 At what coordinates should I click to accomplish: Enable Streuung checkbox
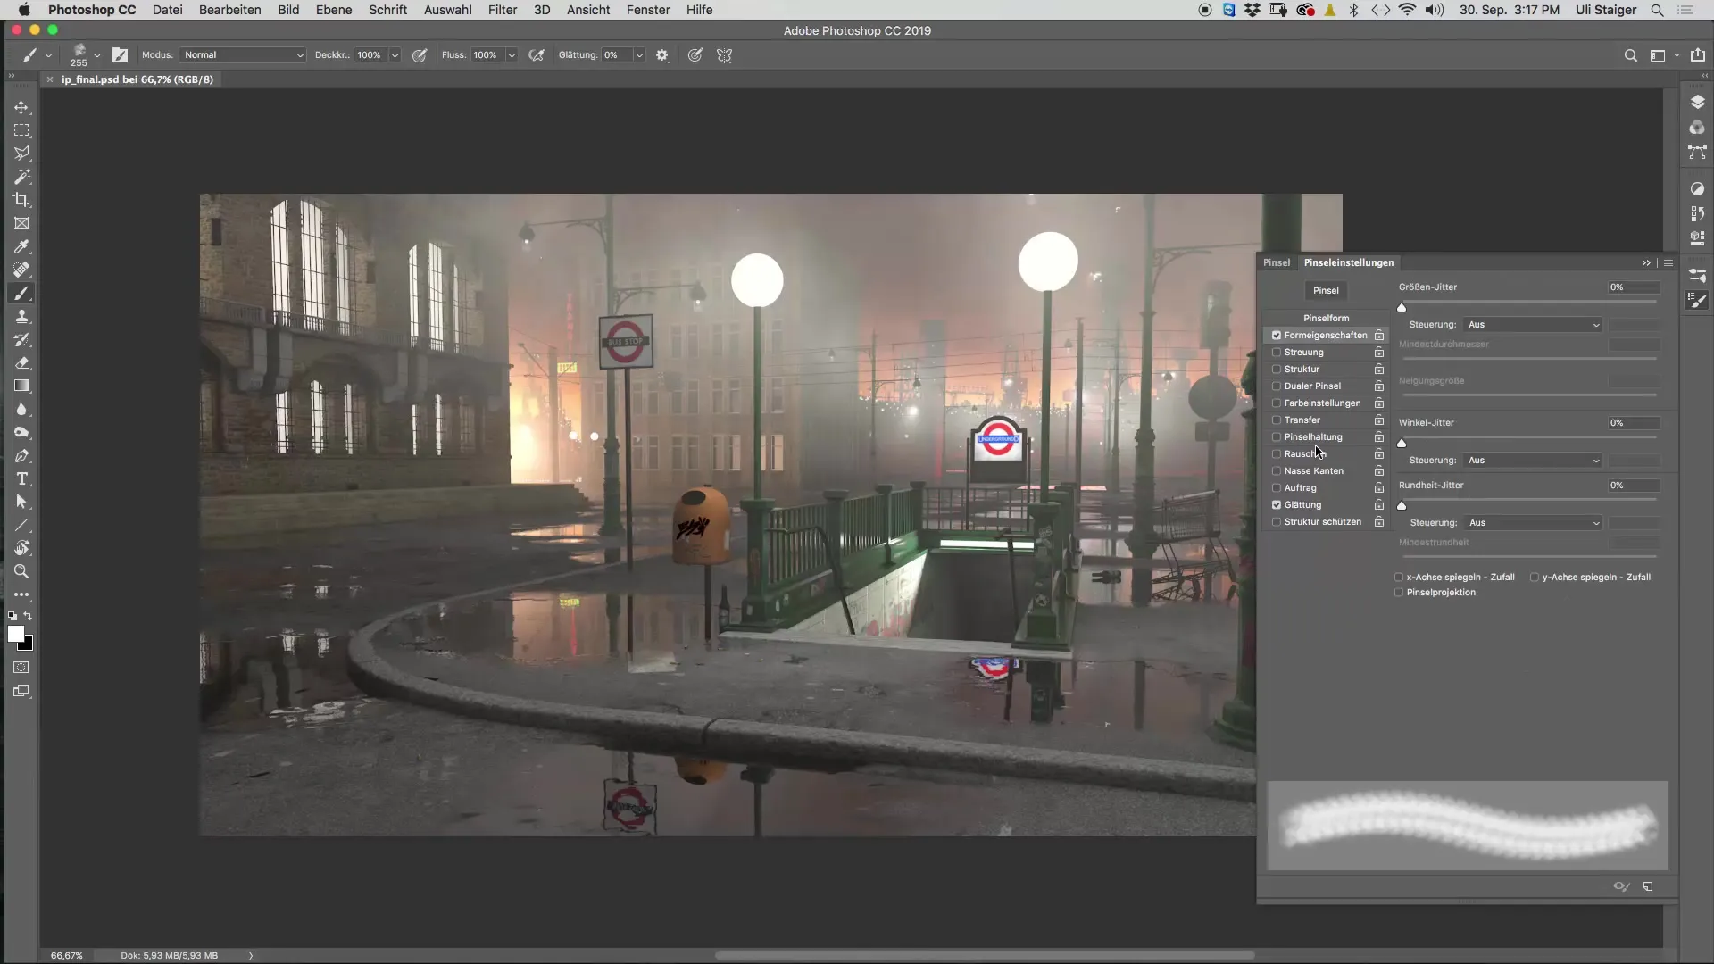(x=1277, y=353)
